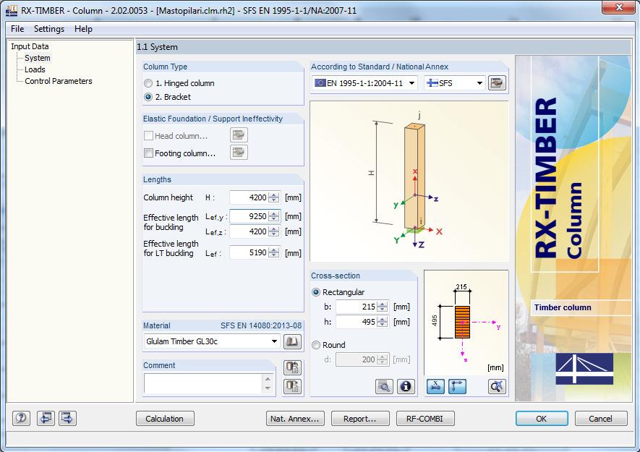Click the height h field showing 495
Image resolution: width=640 pixels, height=452 pixels.
pos(357,322)
